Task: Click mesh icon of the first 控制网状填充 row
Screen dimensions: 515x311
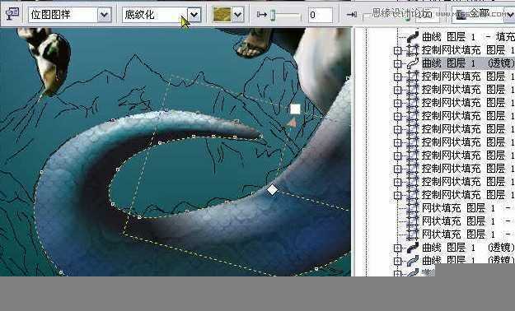Action: (x=413, y=50)
